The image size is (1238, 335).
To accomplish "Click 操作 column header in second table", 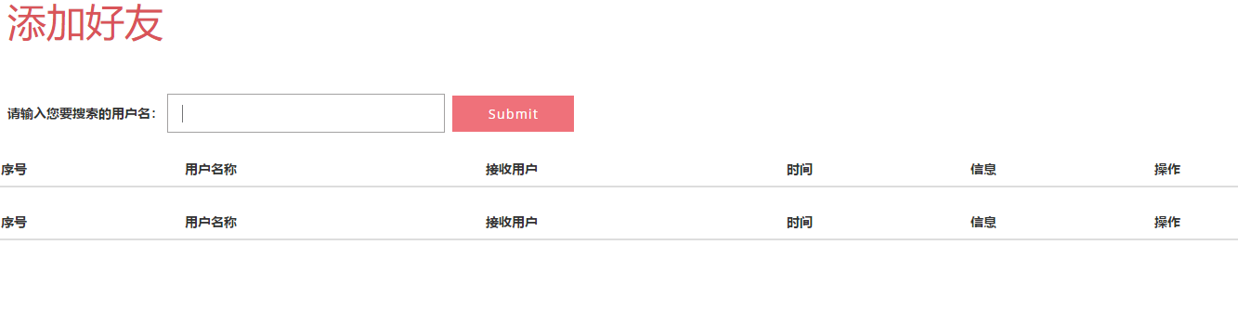I will pos(1167,223).
